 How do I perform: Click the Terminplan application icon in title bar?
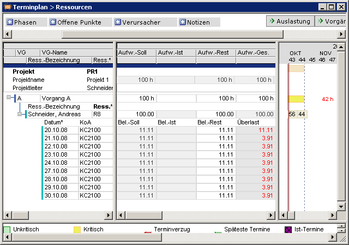(8, 7)
